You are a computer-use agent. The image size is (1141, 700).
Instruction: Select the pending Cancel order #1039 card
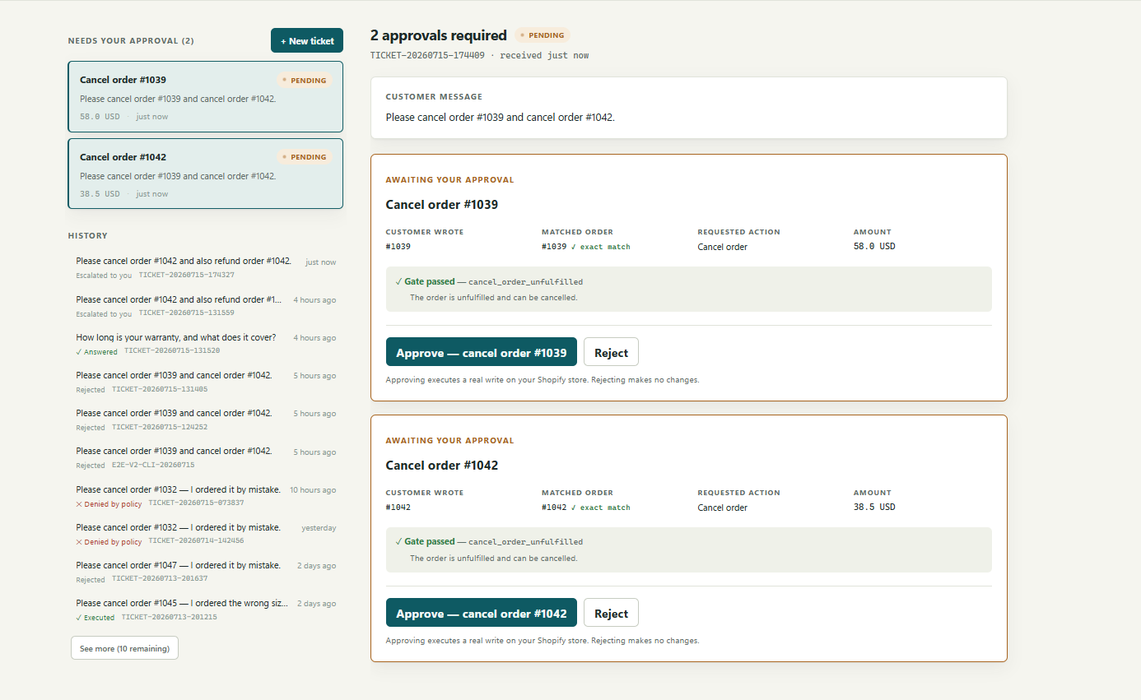[x=206, y=96]
